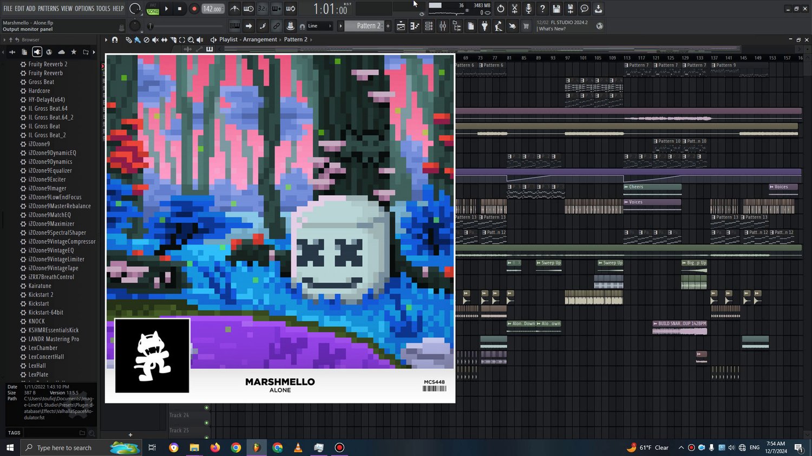The width and height of the screenshot is (812, 456).
Task: Open the piano roll view icon
Action: coord(415,26)
